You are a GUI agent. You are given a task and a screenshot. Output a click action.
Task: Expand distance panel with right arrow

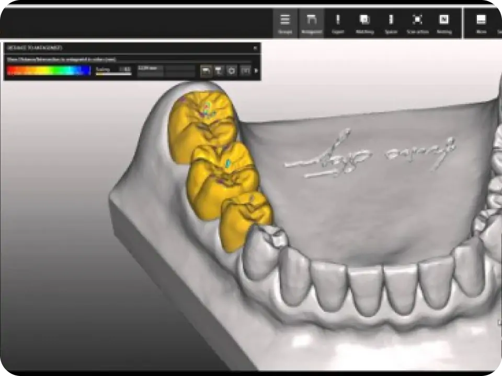click(x=256, y=70)
